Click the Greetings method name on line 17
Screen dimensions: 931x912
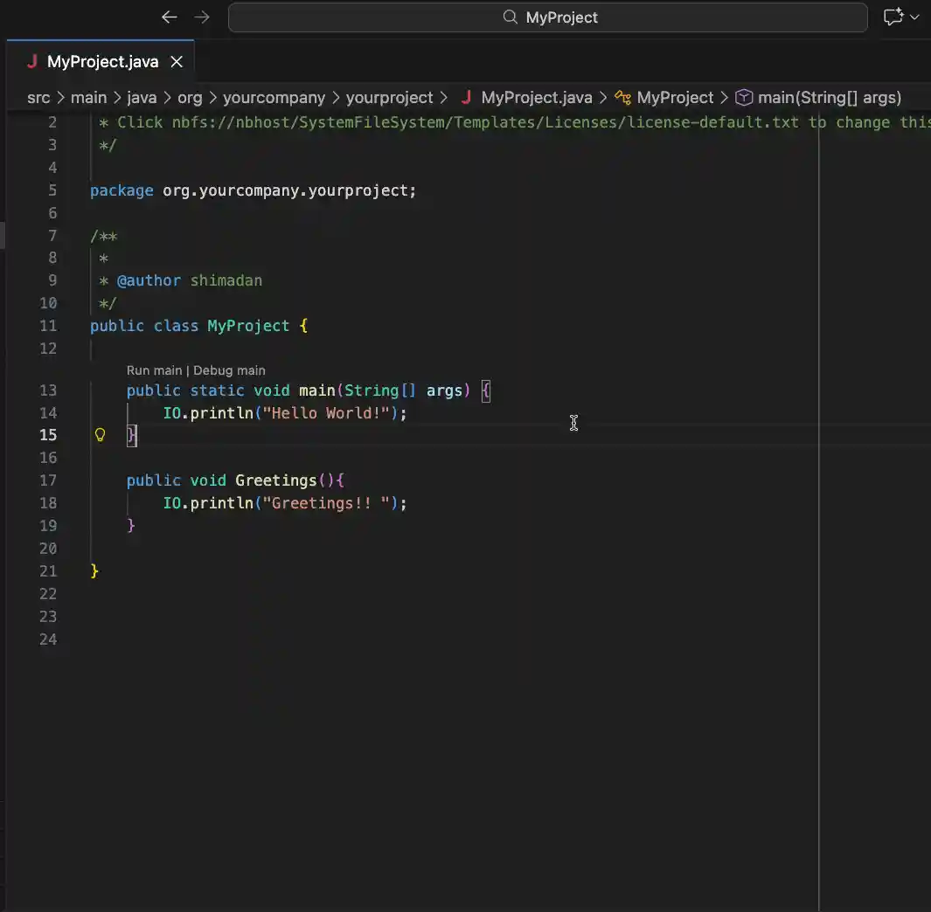coord(275,480)
